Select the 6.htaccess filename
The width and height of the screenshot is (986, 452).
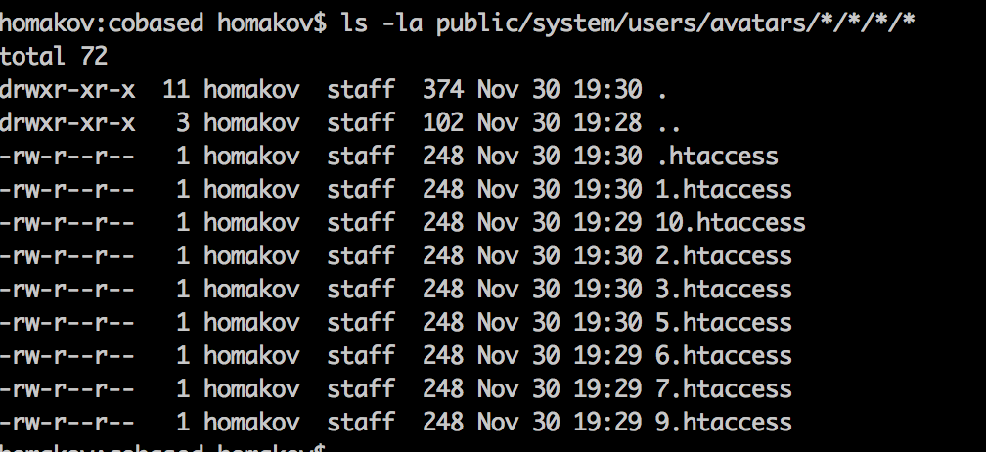[724, 355]
